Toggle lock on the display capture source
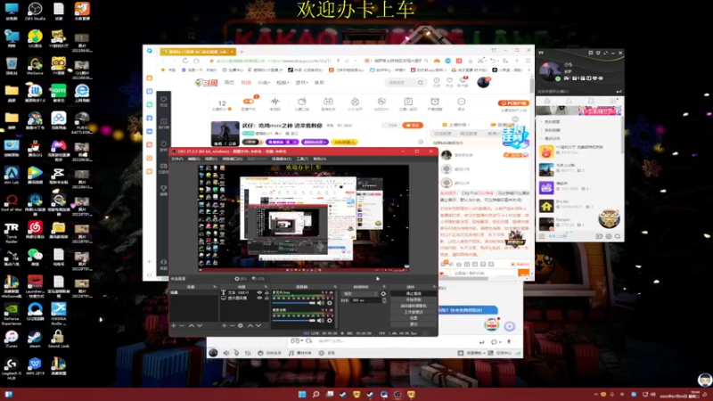The image size is (713, 401). point(266,298)
